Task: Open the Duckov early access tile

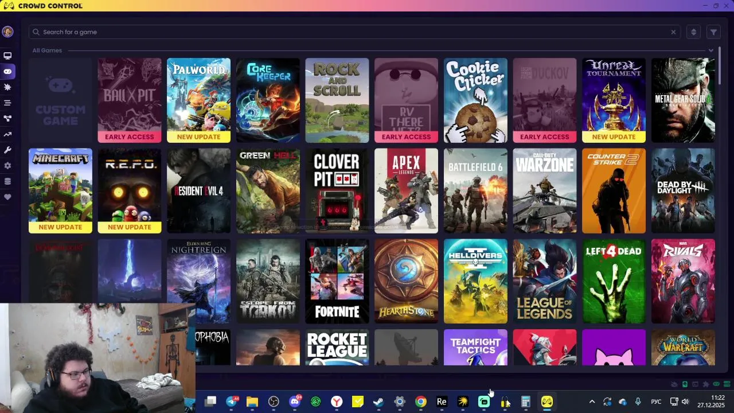Action: tap(545, 100)
